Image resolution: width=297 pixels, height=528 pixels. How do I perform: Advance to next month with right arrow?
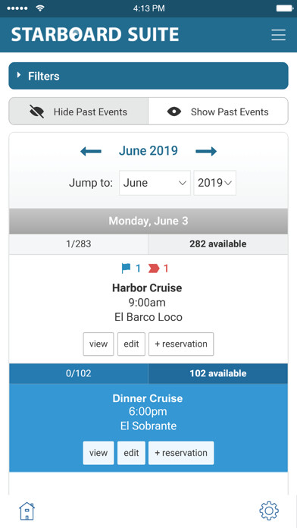(x=206, y=152)
